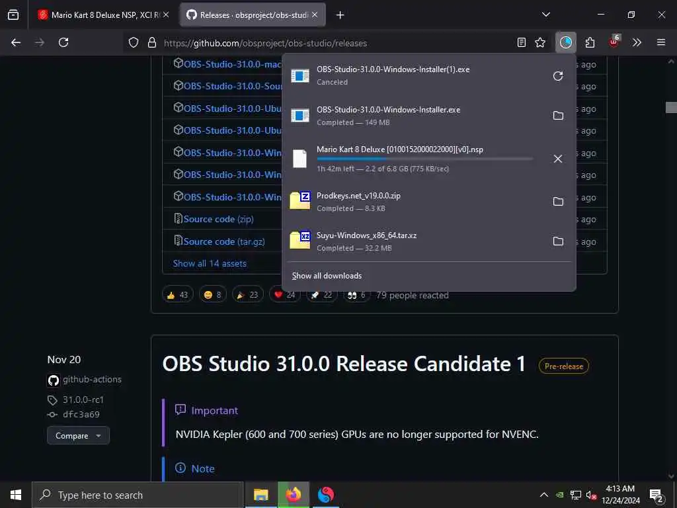
Task: Retry the canceled OBS Installer(1) download
Action: pyautogui.click(x=558, y=76)
